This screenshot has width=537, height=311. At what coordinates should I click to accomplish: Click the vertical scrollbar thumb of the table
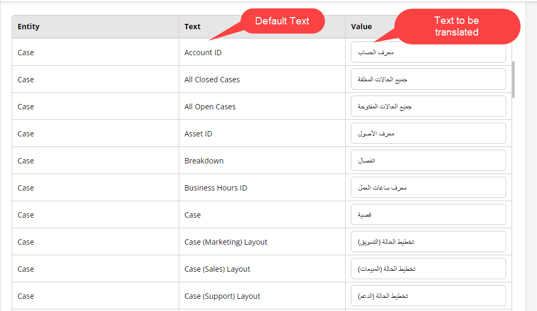513,80
